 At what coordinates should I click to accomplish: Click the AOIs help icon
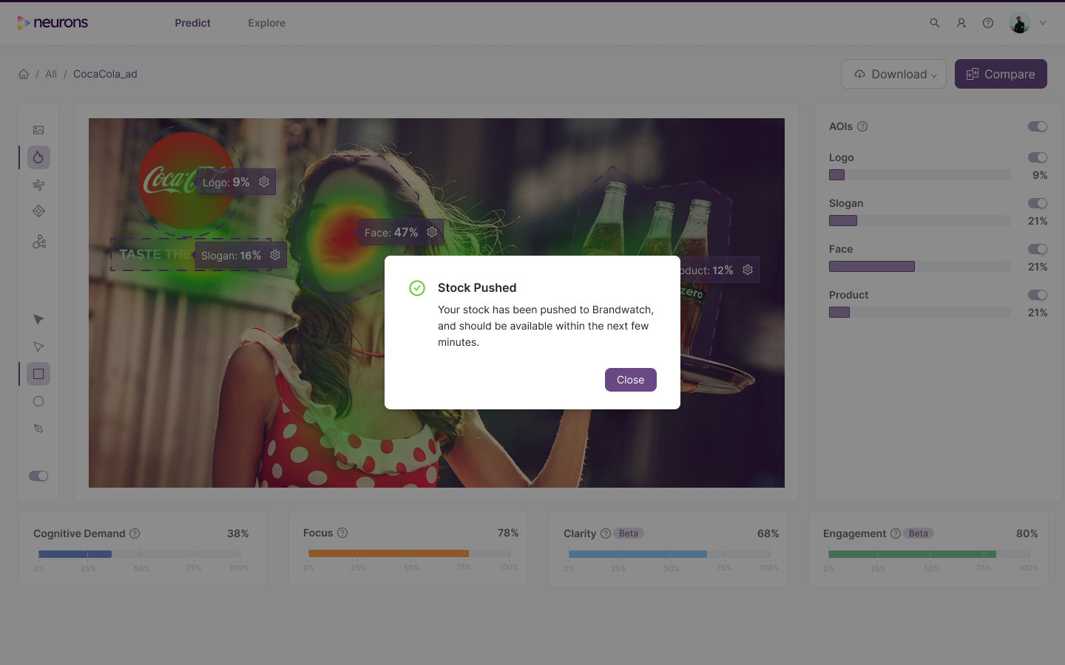coord(862,126)
